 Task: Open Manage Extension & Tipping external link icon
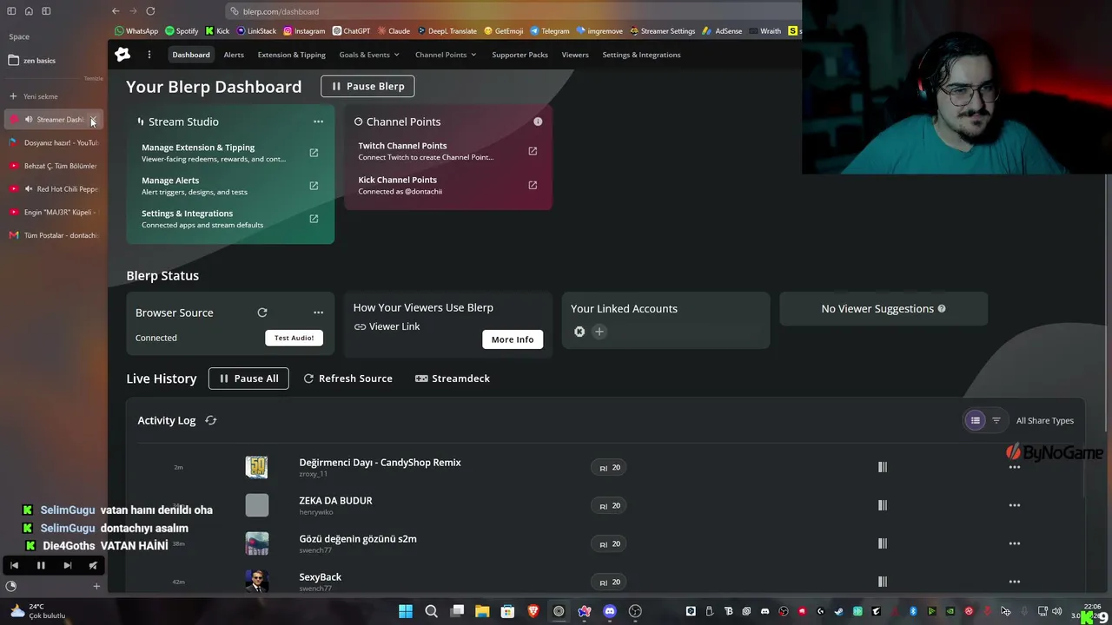(x=314, y=153)
